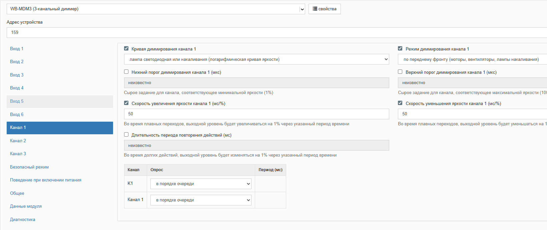This screenshot has width=547, height=230.
Task: Click the Адрес устройства input field
Action: (x=277, y=33)
